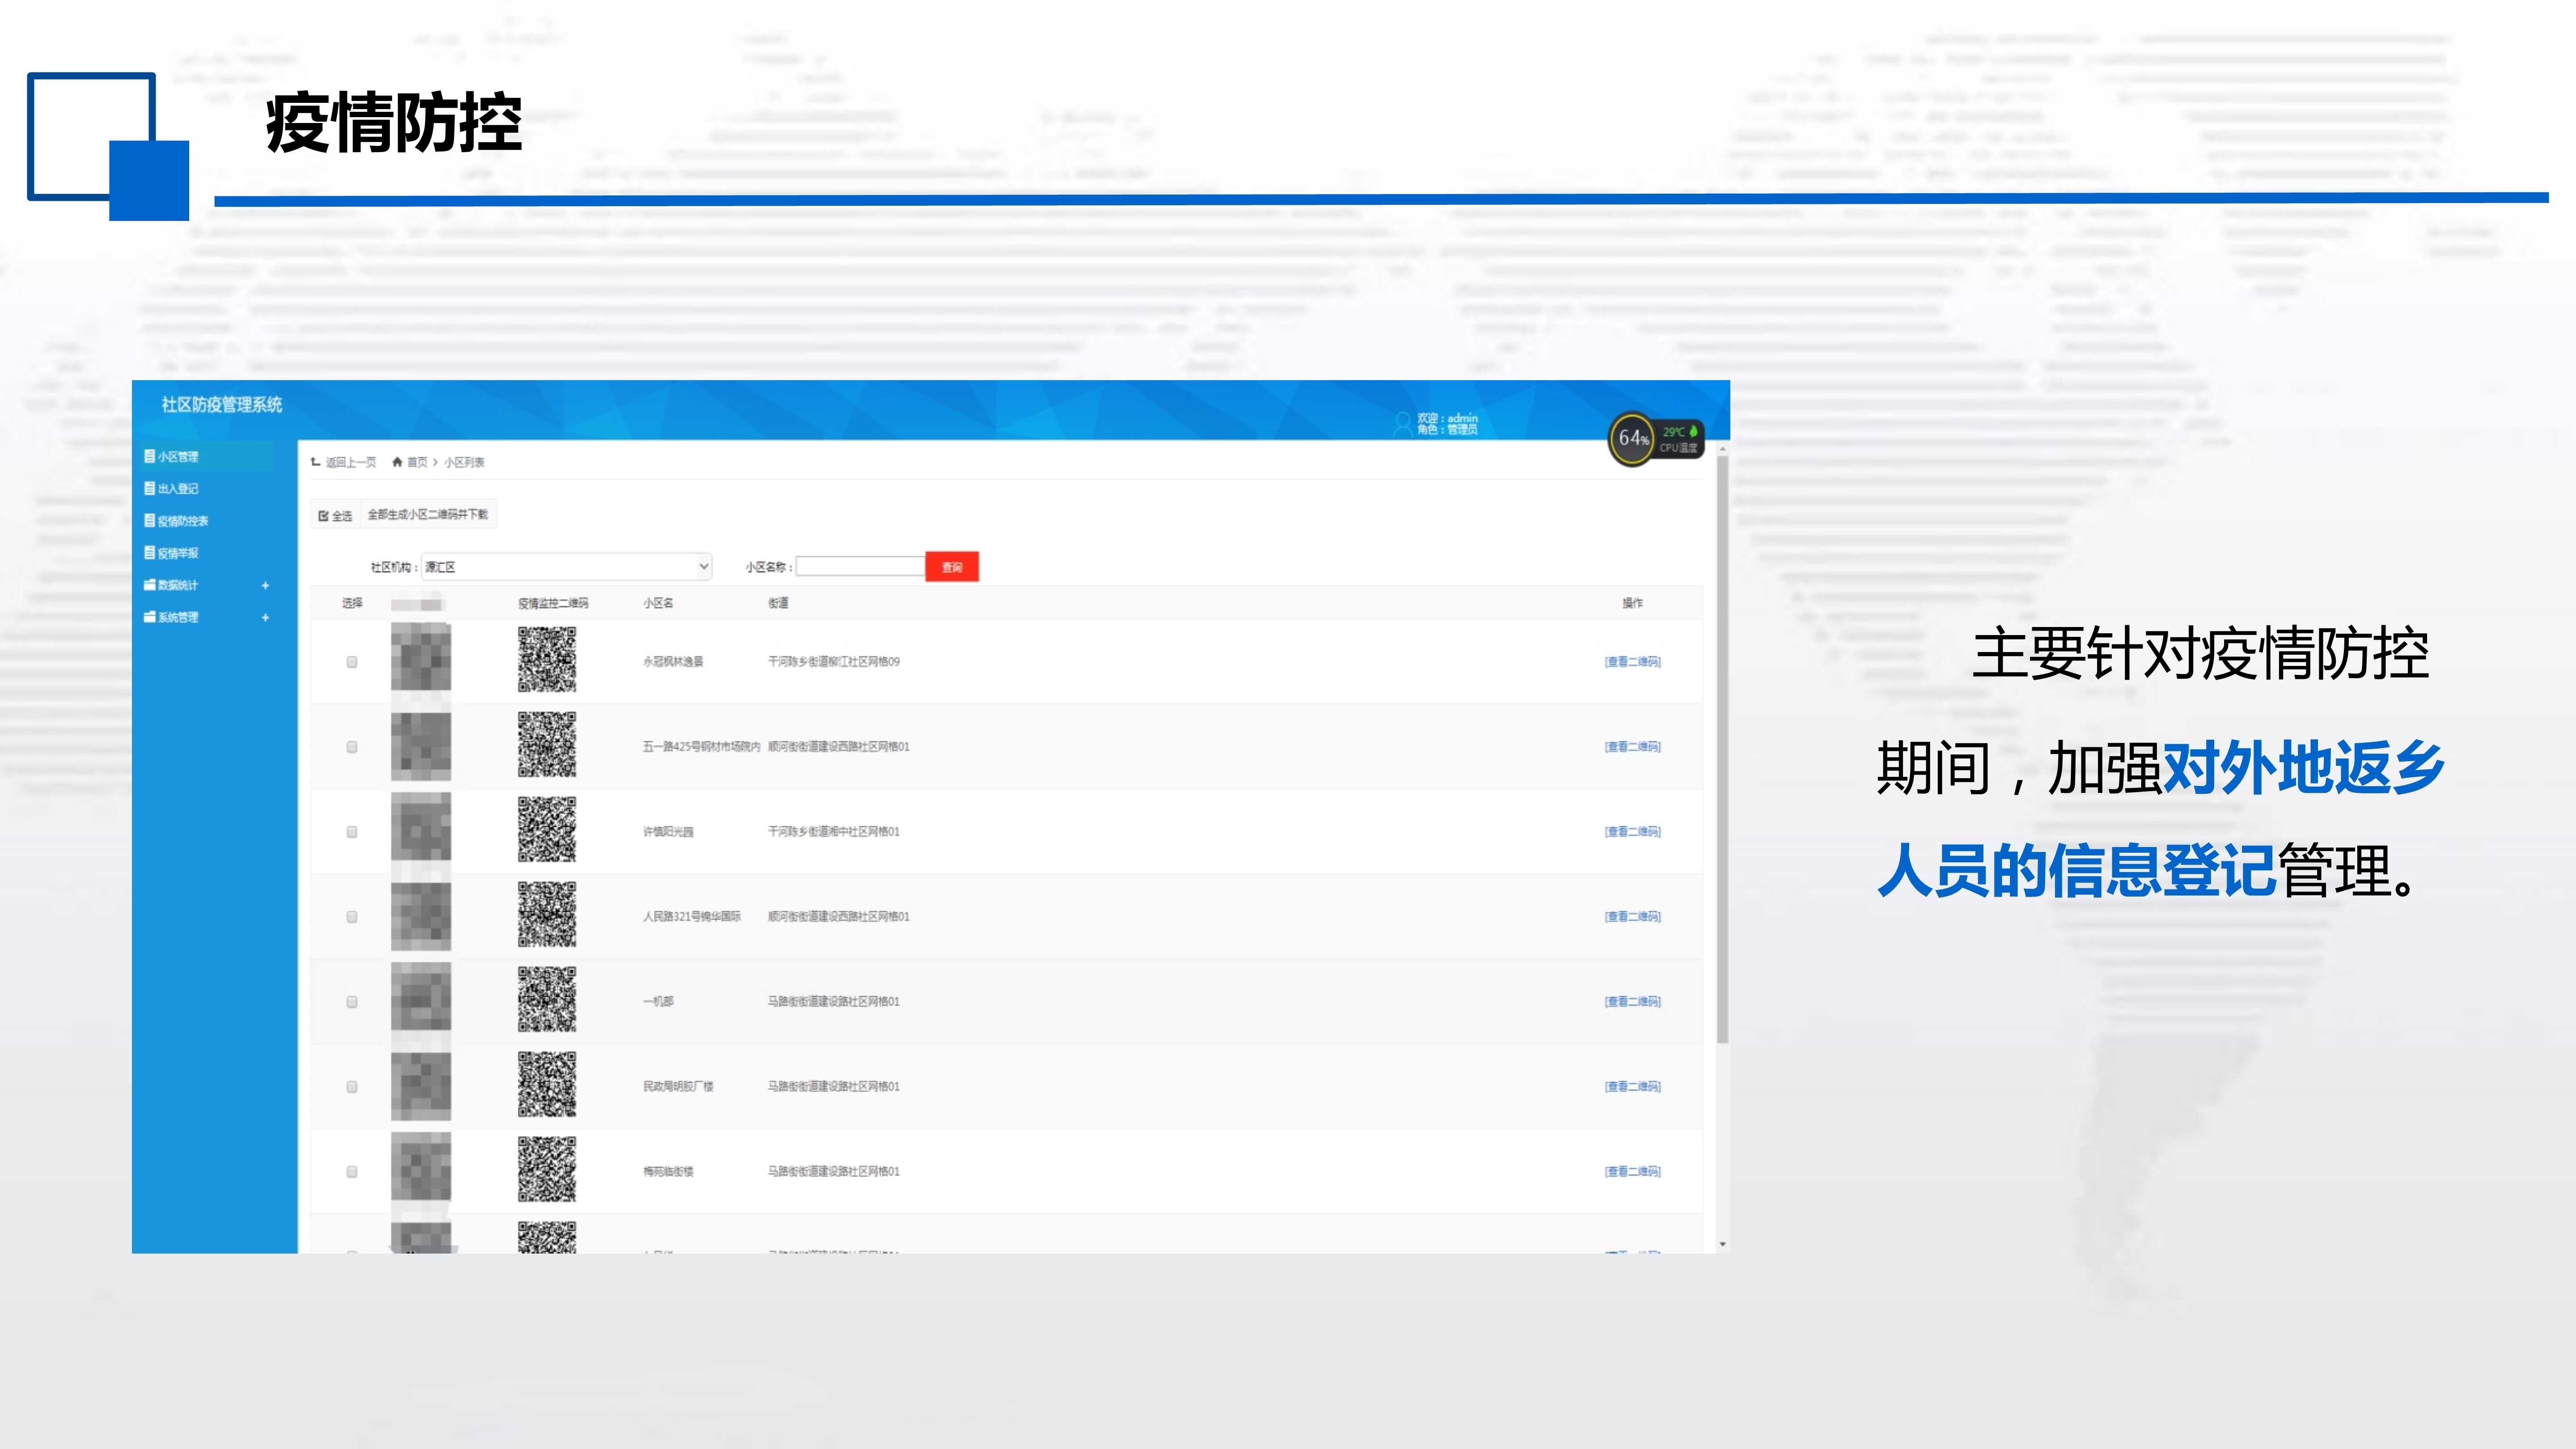Click the home icon beside 首页
The height and width of the screenshot is (1449, 2576).
(397, 462)
